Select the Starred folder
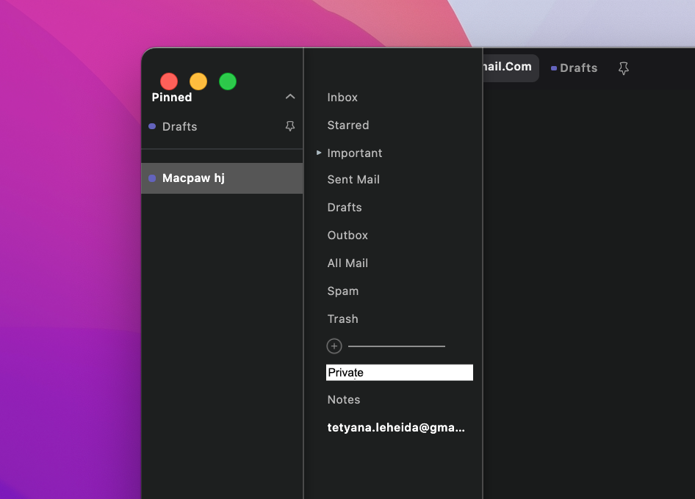This screenshot has height=499, width=695. [x=347, y=125]
